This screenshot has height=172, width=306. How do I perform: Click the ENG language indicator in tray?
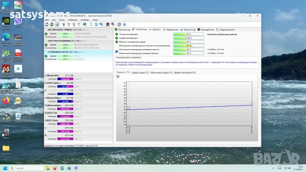click(279, 168)
